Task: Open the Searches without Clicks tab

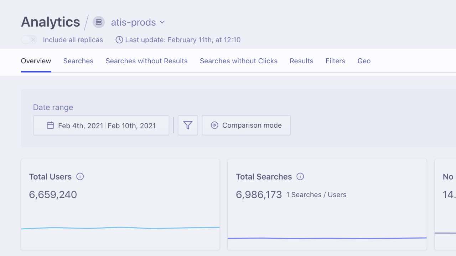Action: click(x=239, y=61)
